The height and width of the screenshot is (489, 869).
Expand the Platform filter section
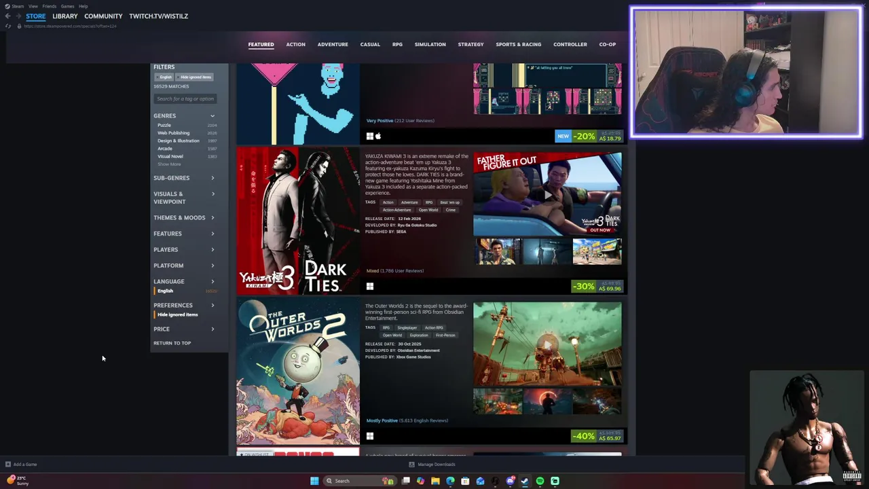tap(184, 266)
